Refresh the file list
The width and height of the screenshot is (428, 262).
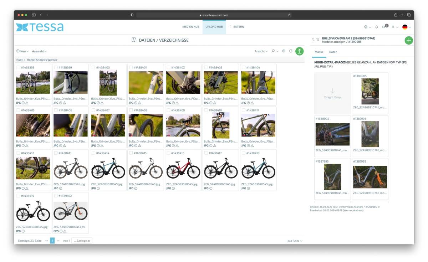click(x=291, y=51)
